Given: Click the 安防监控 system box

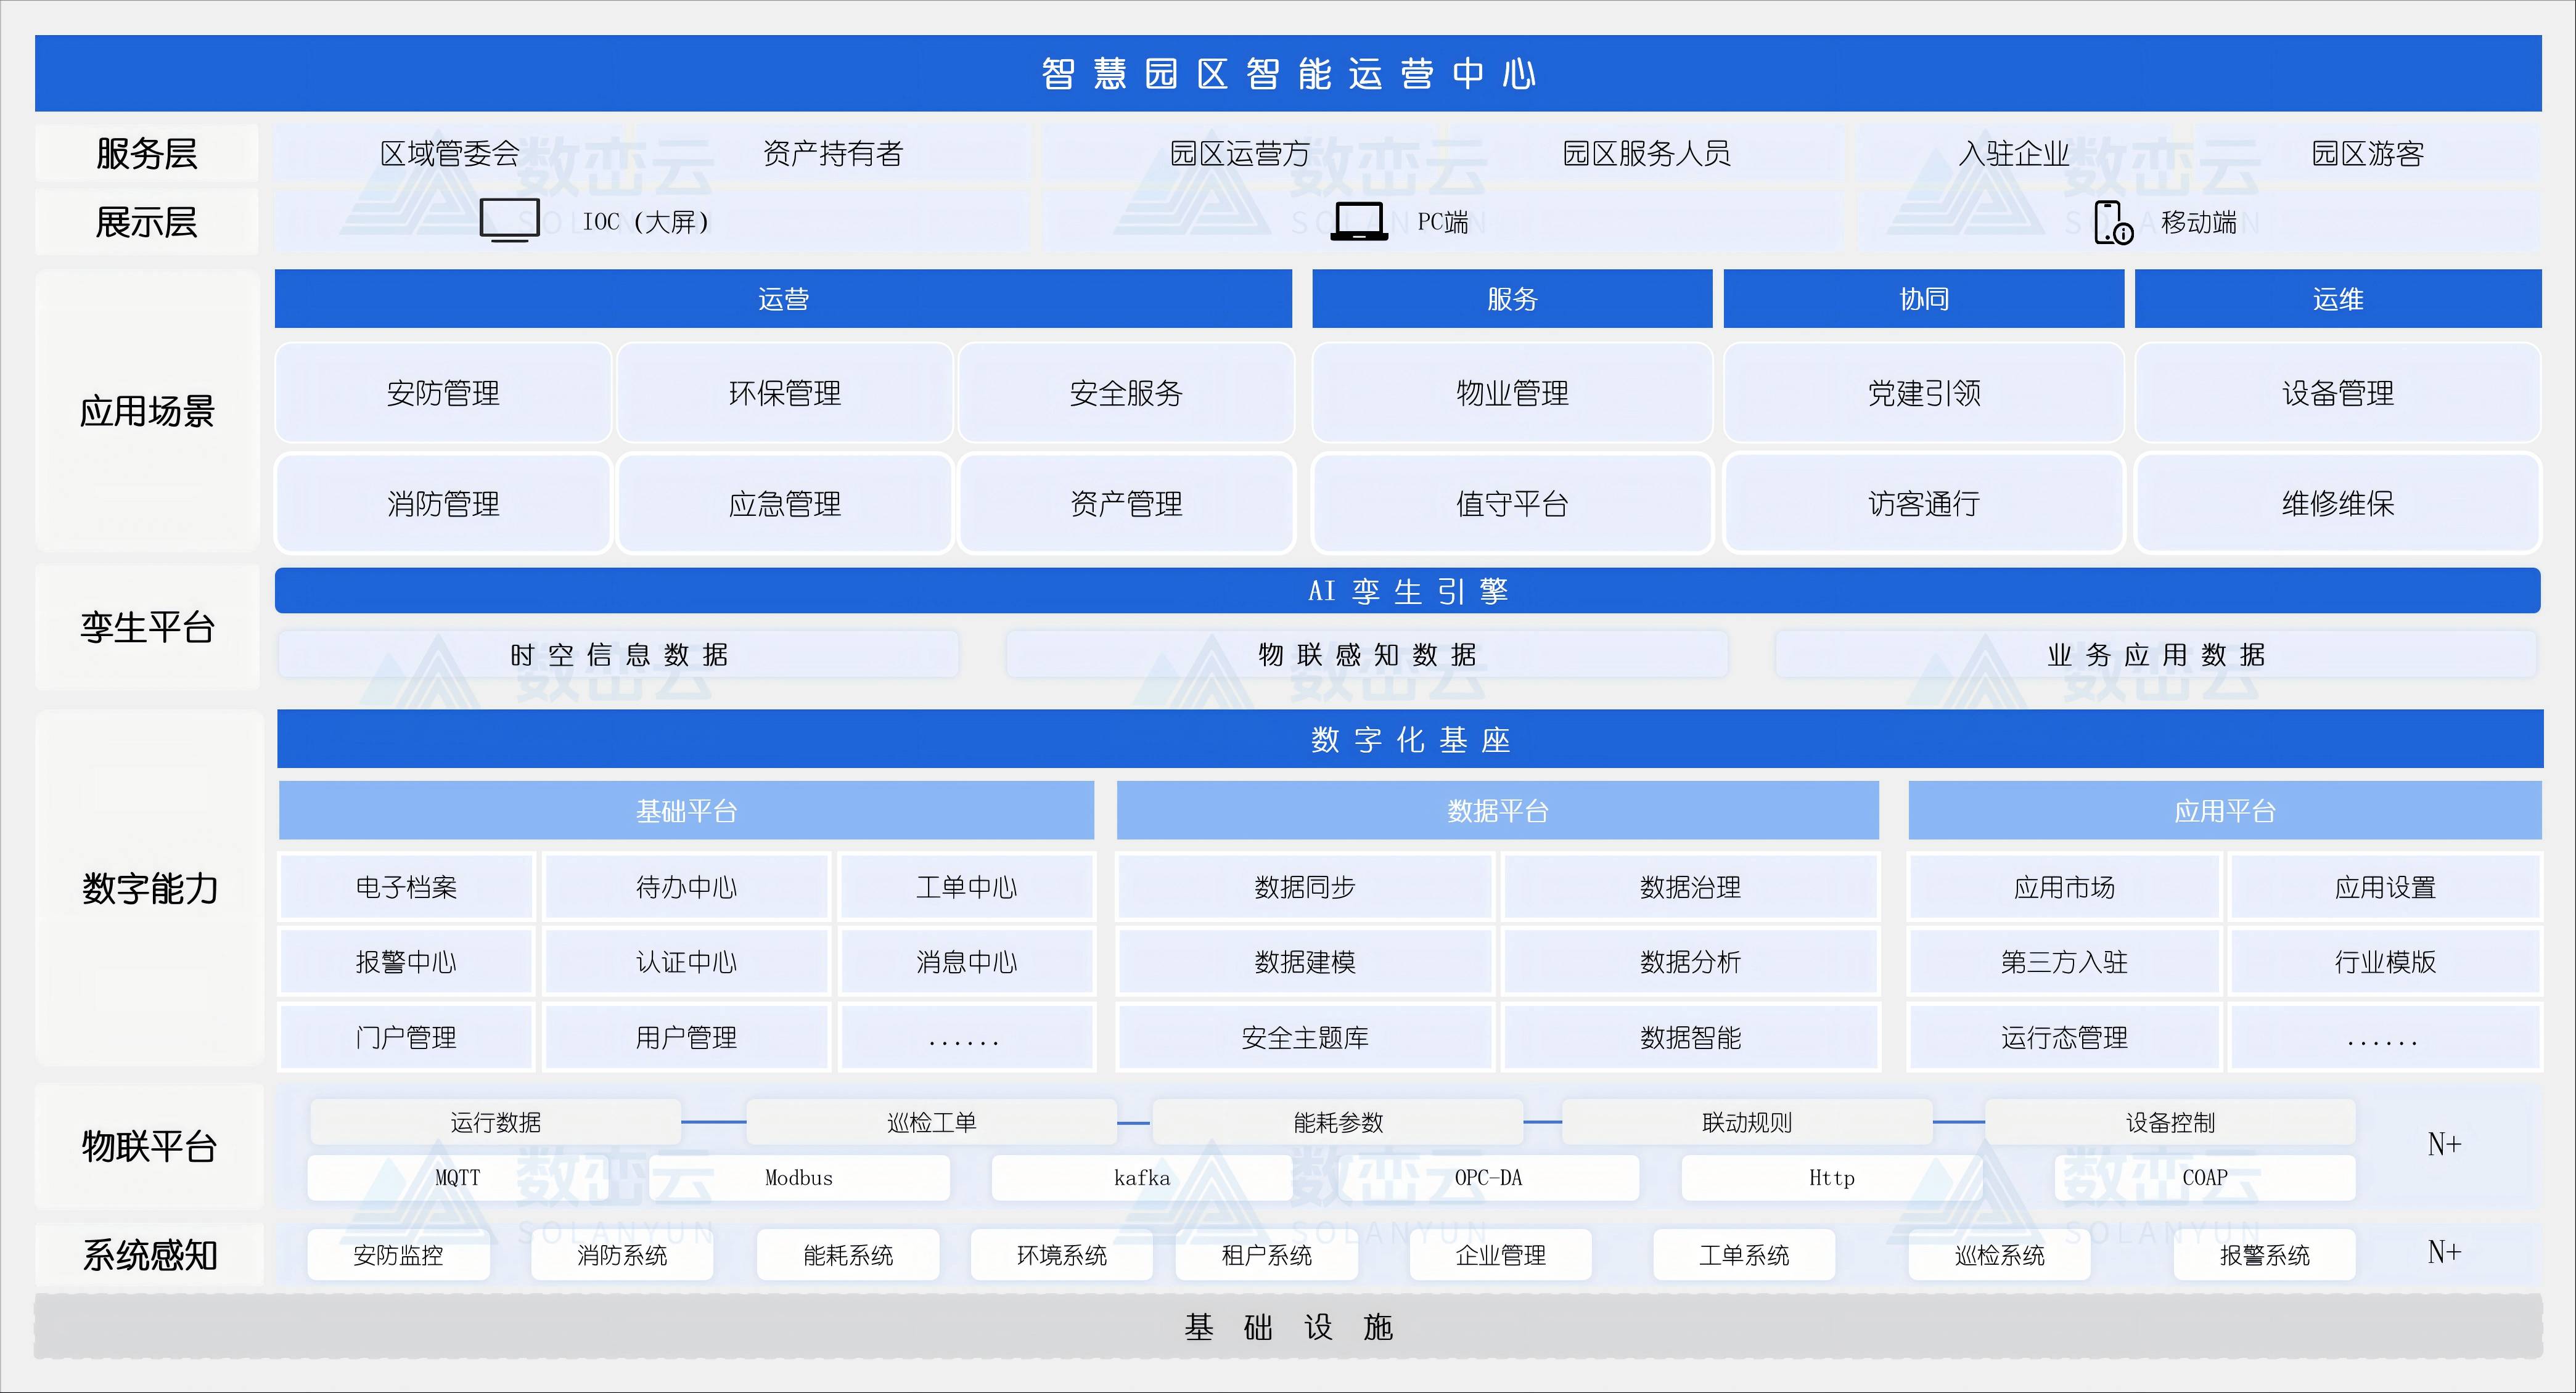Looking at the screenshot, I should (x=398, y=1255).
